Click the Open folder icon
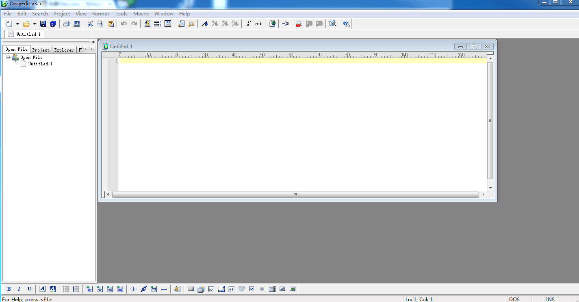 click(x=26, y=24)
